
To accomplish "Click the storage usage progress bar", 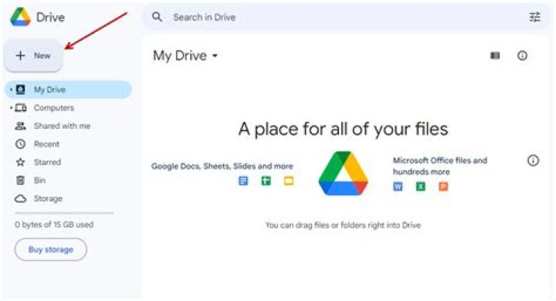I will point(65,213).
